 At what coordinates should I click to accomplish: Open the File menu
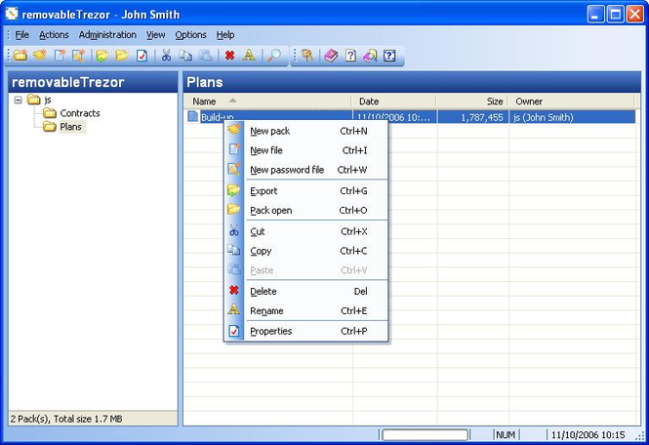coord(21,35)
